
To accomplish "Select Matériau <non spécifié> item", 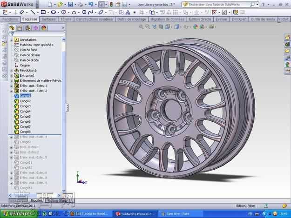I will [37, 45].
